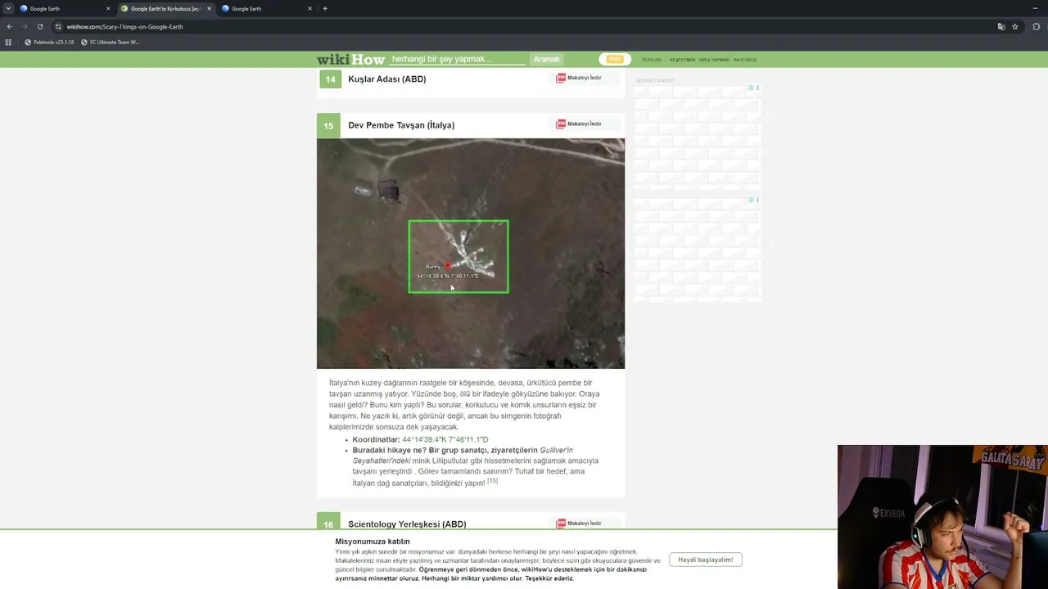Open footnote reference [15]
The height and width of the screenshot is (589, 1048).
coord(492,481)
